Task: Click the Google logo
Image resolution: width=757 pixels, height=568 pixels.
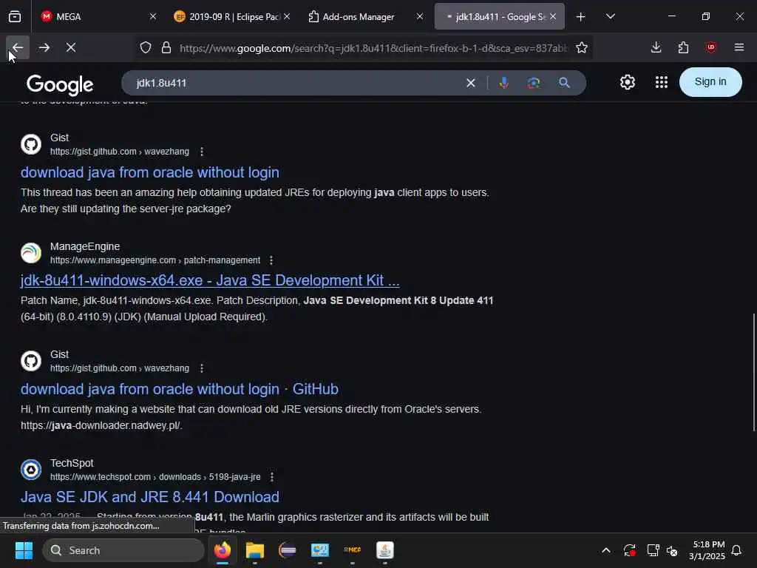Action: click(60, 84)
